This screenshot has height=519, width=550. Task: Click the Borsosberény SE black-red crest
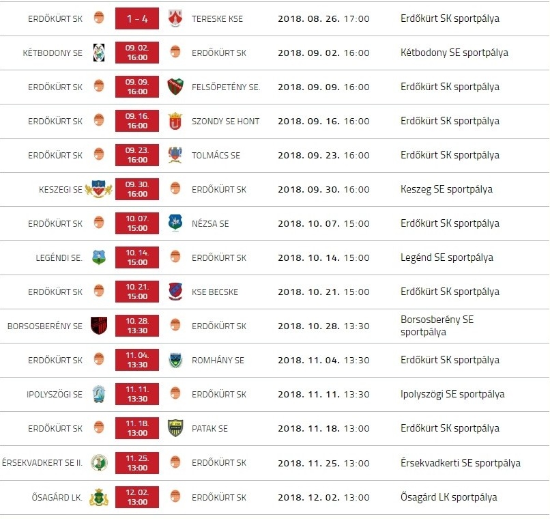pyautogui.click(x=99, y=326)
